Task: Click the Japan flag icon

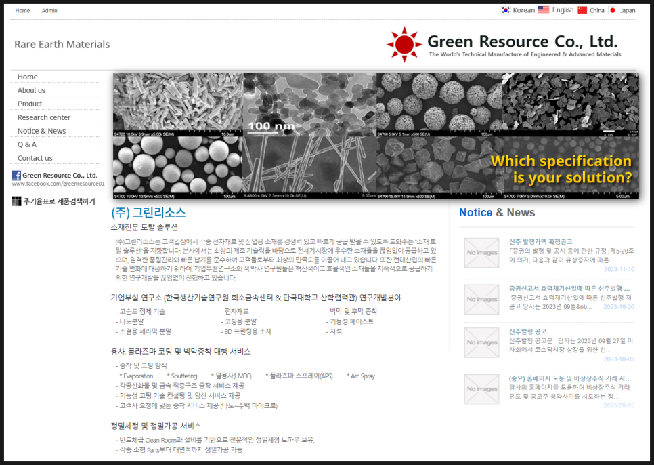Action: click(x=612, y=10)
